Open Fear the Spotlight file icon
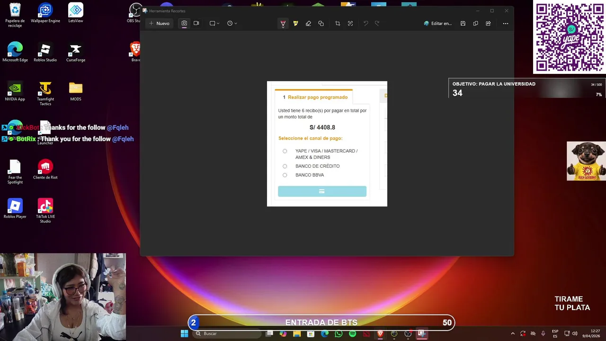This screenshot has width=606, height=341. 15,172
